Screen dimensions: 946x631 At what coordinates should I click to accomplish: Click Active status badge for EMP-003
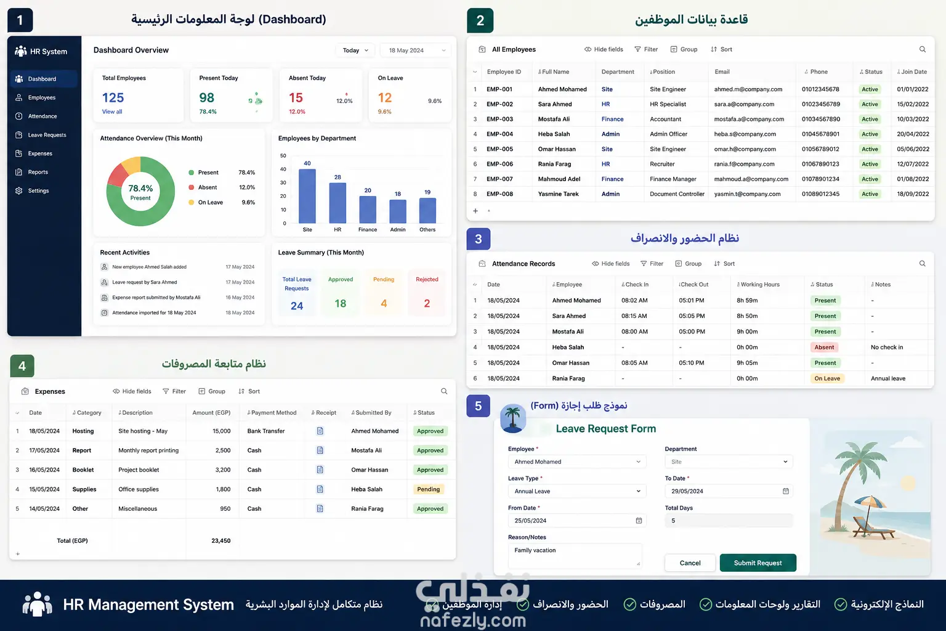(x=870, y=119)
